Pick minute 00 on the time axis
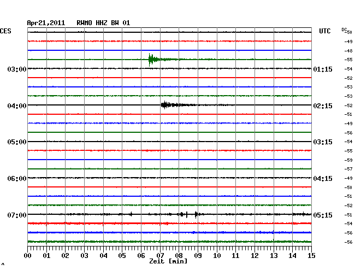 coord(28,256)
